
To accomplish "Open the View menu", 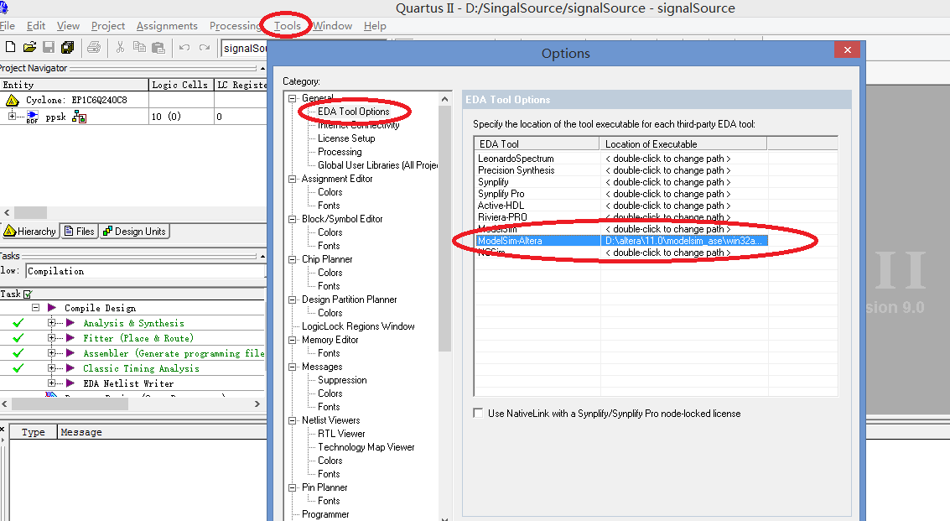I will [68, 25].
